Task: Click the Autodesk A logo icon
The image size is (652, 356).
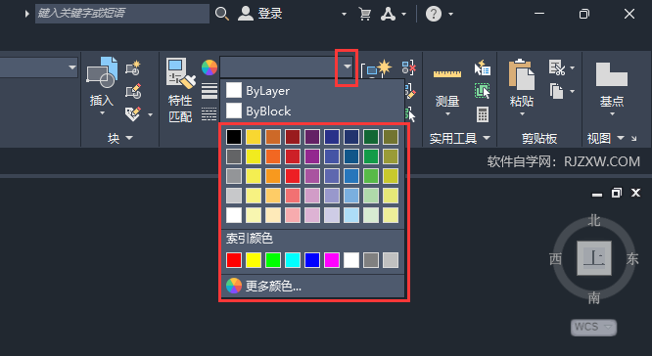Action: pos(388,14)
